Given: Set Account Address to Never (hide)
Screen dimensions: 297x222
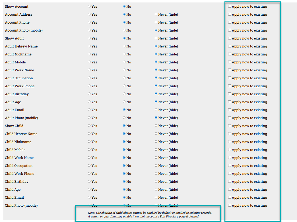Looking at the screenshot, I should click(x=156, y=14).
